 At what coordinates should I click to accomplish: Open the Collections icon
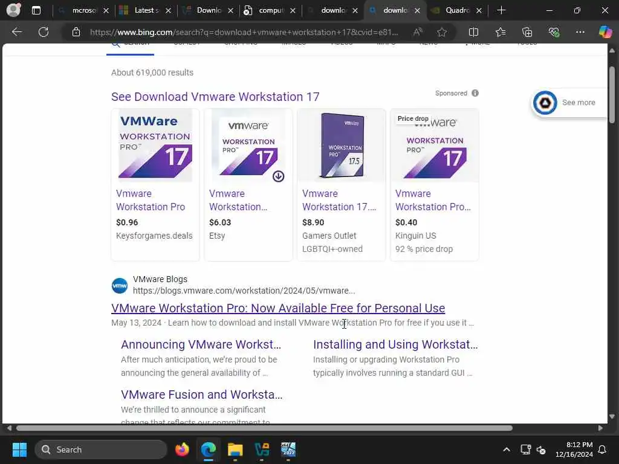(527, 32)
